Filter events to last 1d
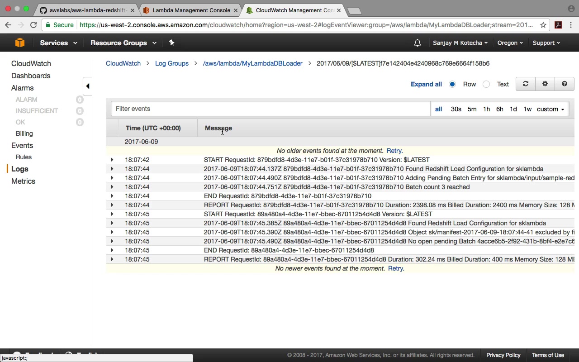 pyautogui.click(x=513, y=109)
